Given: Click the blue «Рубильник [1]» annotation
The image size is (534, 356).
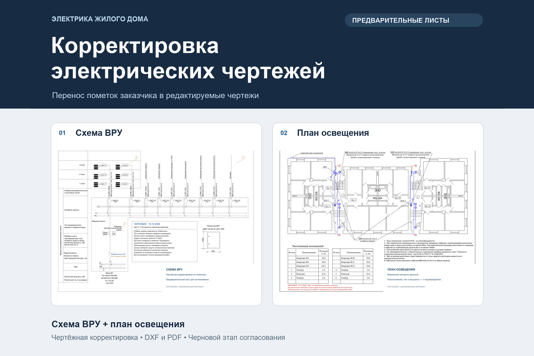Looking at the screenshot, I should click(118, 254).
